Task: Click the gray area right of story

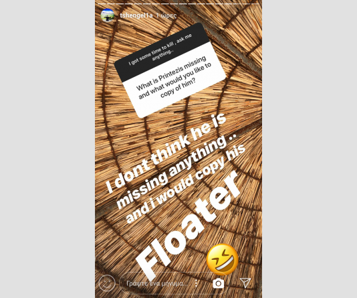Action: point(310,149)
